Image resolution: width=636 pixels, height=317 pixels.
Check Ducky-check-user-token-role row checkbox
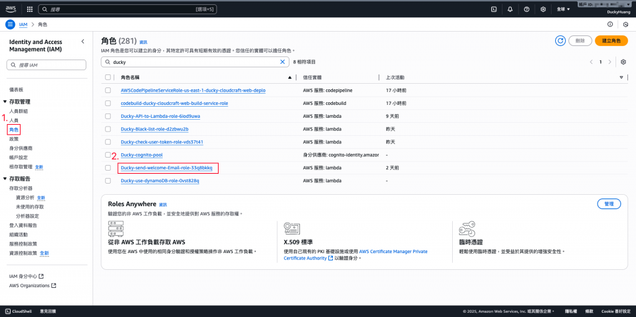pyautogui.click(x=108, y=142)
